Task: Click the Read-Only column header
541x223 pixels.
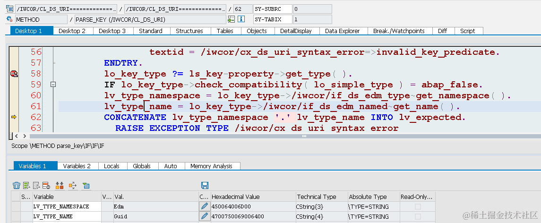Action: [418, 197]
